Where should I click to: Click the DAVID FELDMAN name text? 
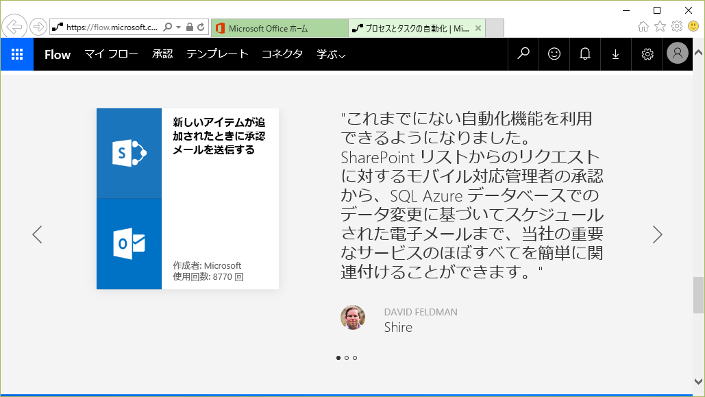coord(421,312)
